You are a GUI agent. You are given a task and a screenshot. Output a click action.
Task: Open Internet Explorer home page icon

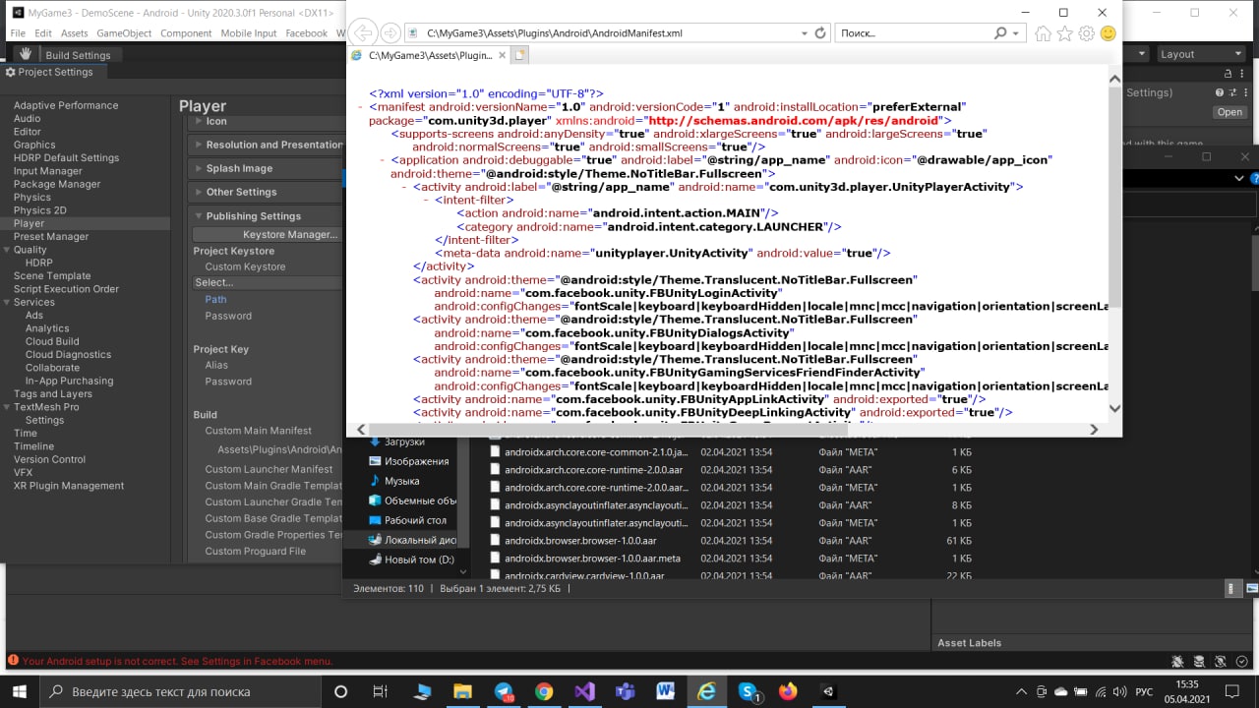click(1044, 33)
